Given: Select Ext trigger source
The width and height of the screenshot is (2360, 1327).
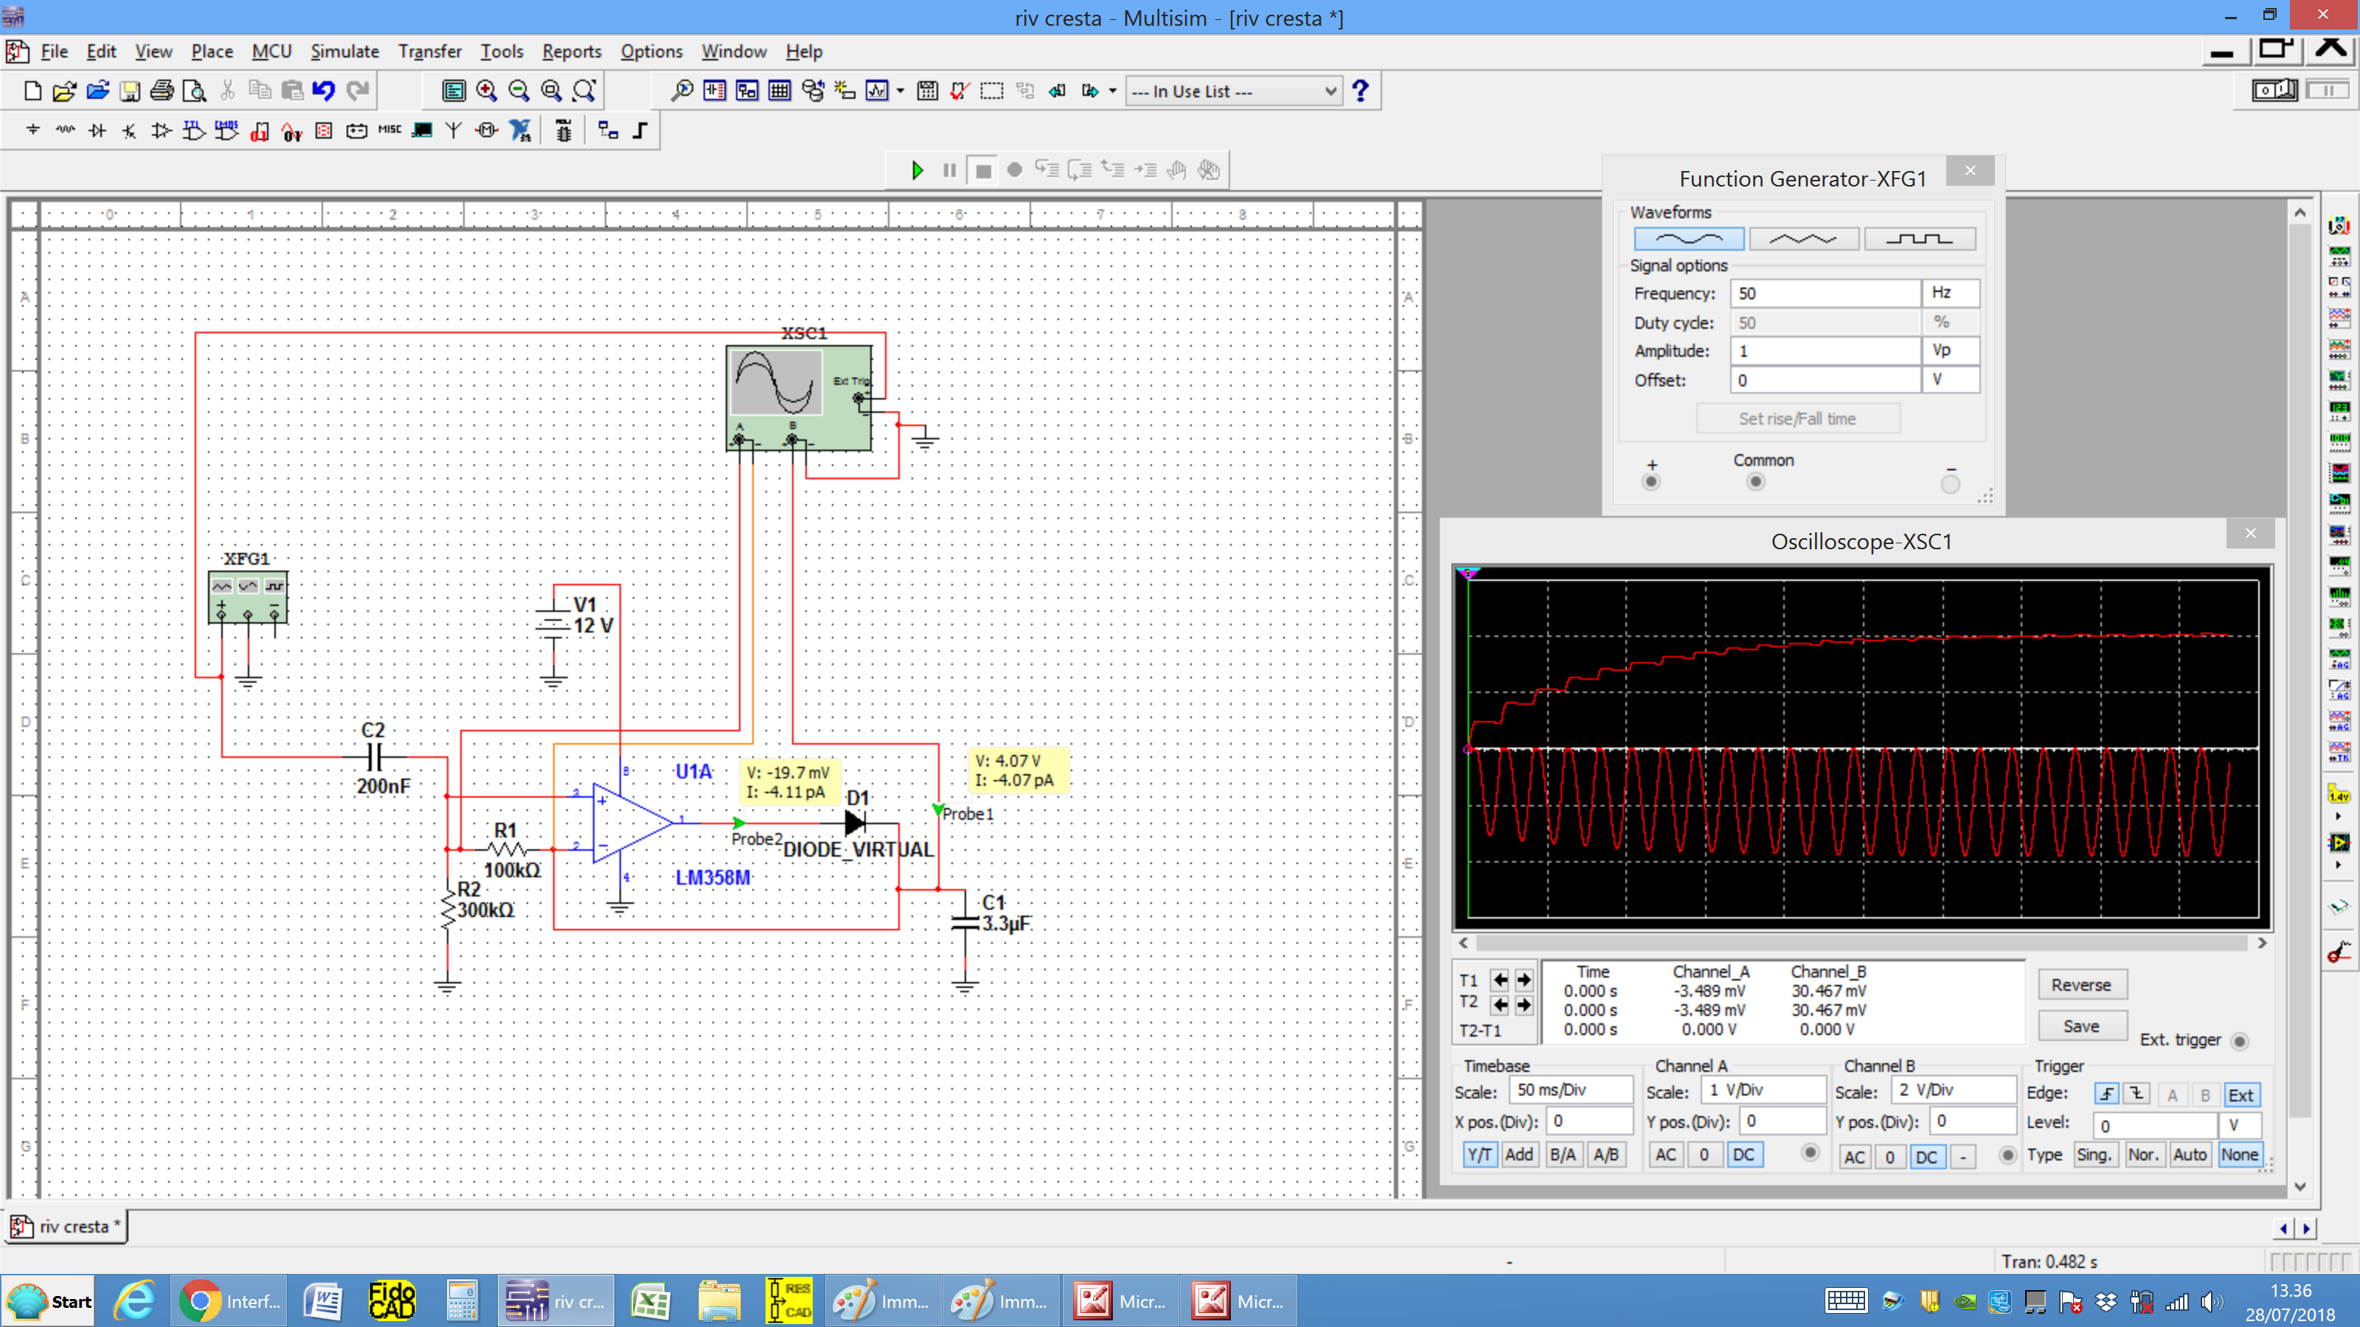Looking at the screenshot, I should tap(2240, 1096).
